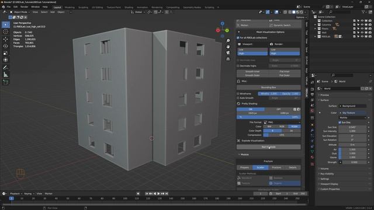Screen dimensions: 374x210
Task: Select the Cursor tool in toolbar
Action: (x=6, y=32)
